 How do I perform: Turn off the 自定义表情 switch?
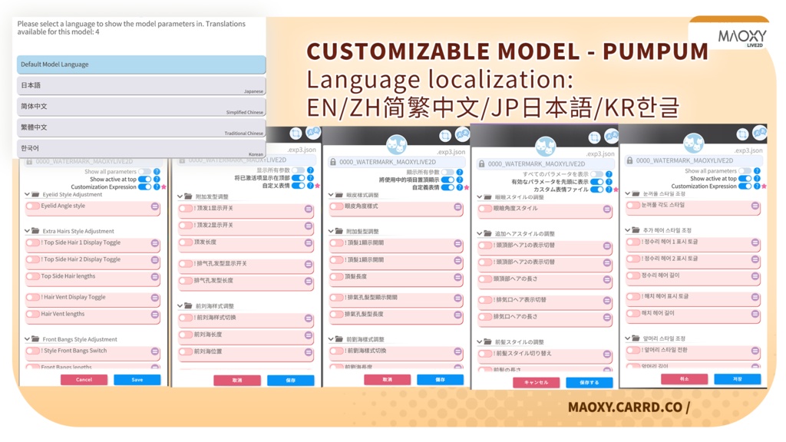point(299,186)
